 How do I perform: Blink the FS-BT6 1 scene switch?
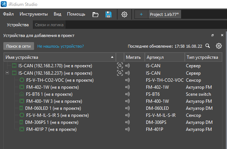(x=127, y=94)
